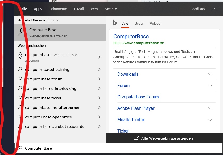Click magnifier icon beside computerbase msi afterburner

(x=20, y=107)
